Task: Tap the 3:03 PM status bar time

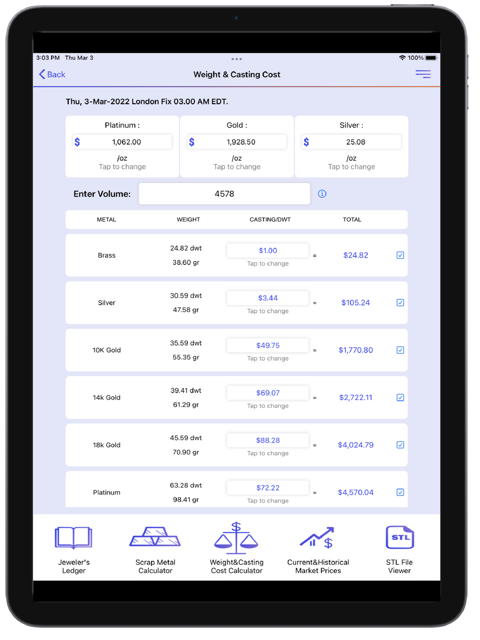Action: pos(48,58)
